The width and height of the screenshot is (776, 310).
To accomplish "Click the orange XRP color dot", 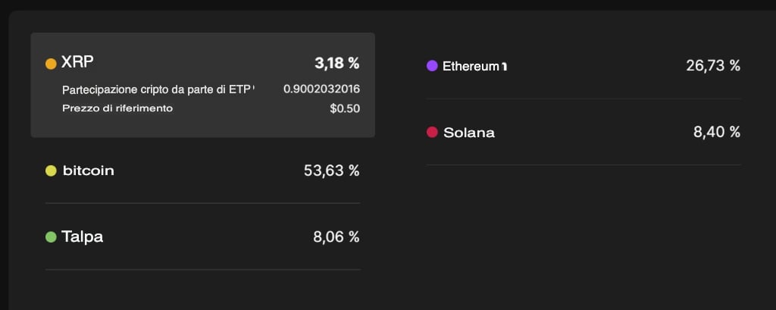I will coord(51,64).
